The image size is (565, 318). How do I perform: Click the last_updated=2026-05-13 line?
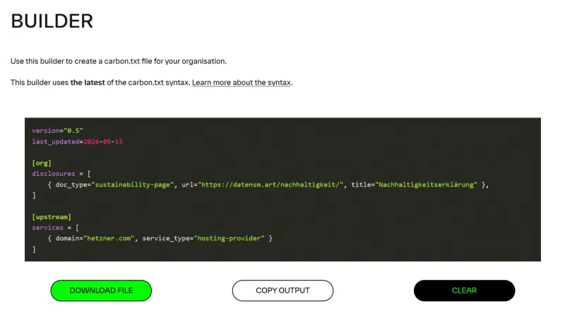tap(77, 142)
